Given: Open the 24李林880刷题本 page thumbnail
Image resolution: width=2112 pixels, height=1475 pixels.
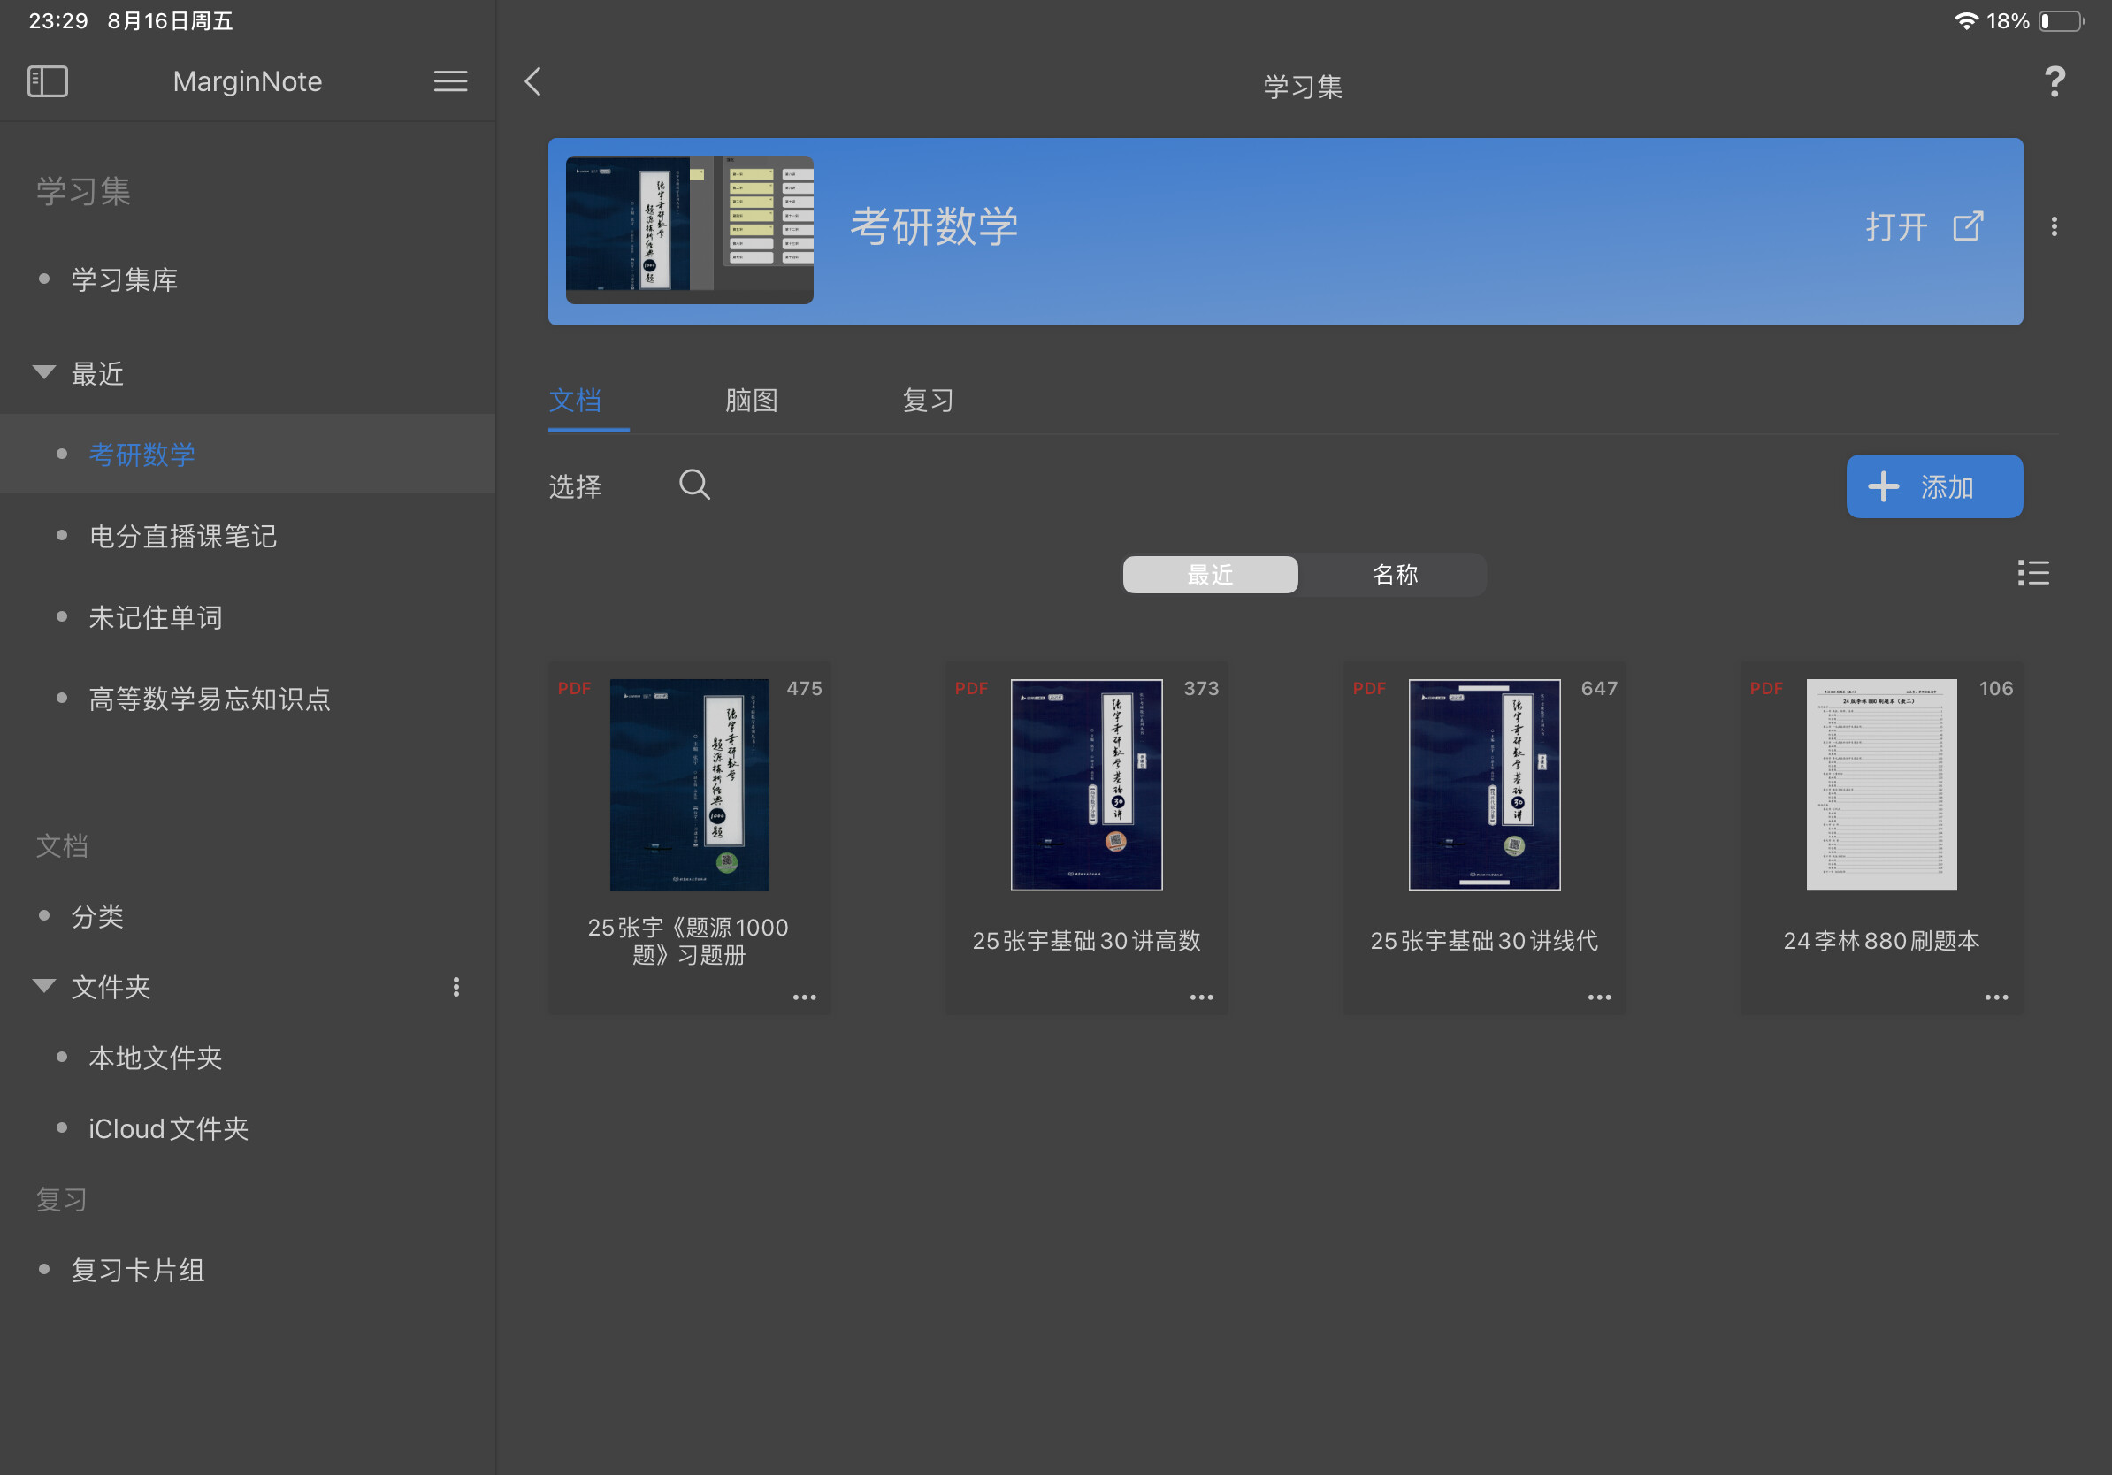Looking at the screenshot, I should coord(1881,784).
